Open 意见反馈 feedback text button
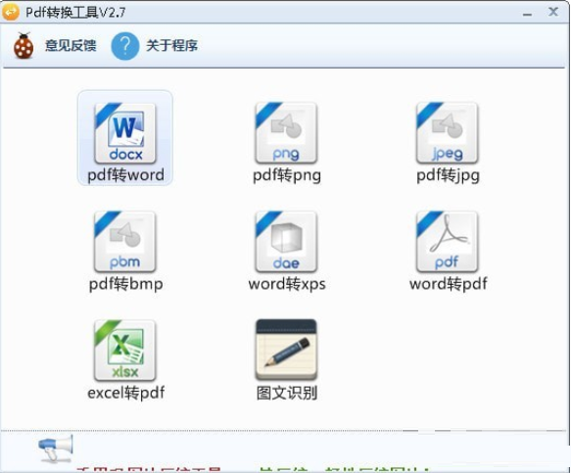The height and width of the screenshot is (473, 571). [71, 45]
